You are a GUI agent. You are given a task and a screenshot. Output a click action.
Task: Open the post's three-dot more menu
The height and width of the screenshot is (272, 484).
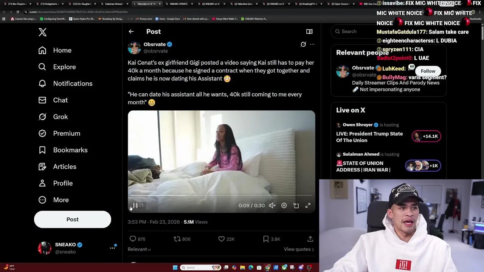coord(312,45)
